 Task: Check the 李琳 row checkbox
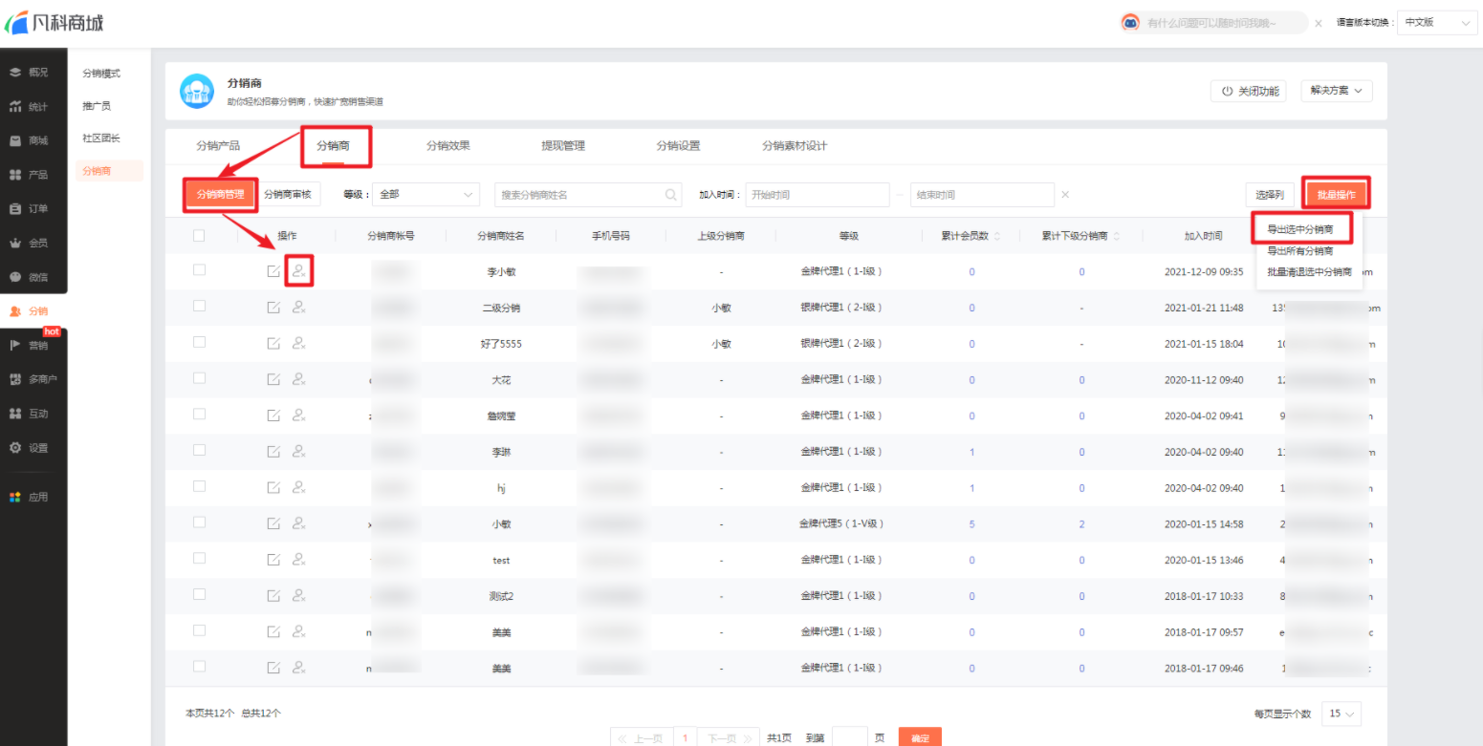(199, 450)
